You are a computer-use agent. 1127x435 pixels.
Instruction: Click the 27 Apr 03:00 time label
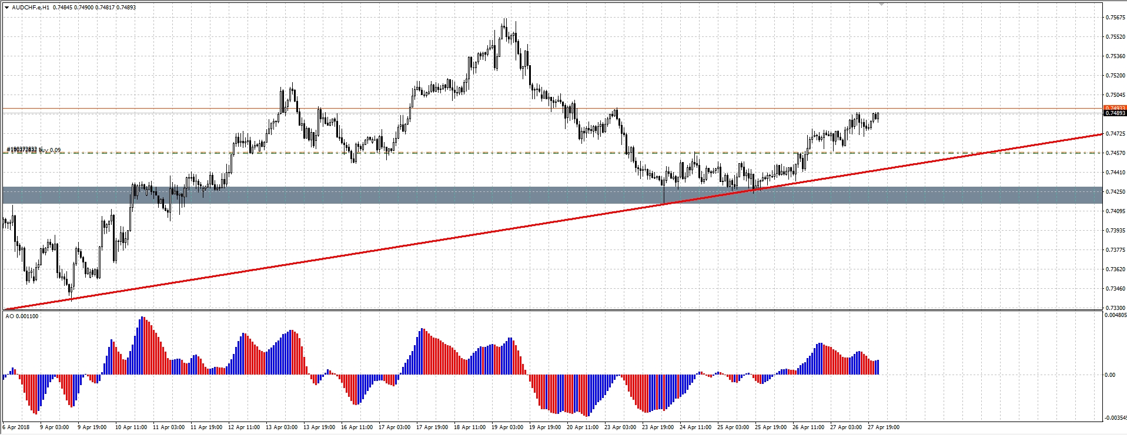[845, 427]
